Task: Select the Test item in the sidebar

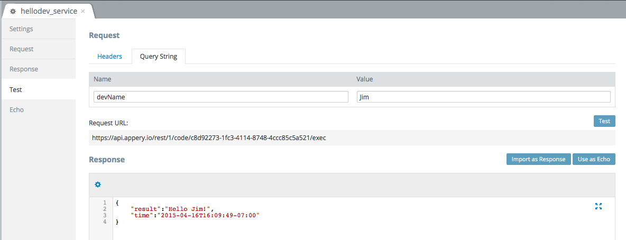Action: (x=16, y=89)
